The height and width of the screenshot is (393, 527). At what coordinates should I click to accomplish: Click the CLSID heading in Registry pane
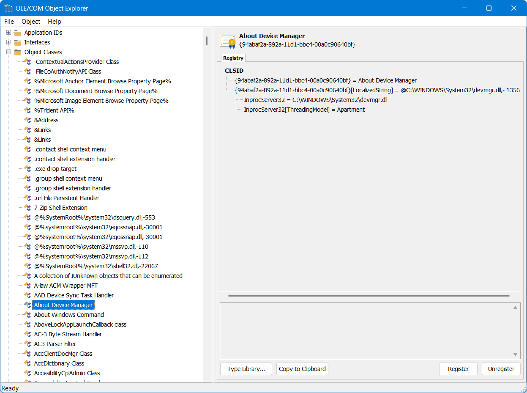pos(234,71)
